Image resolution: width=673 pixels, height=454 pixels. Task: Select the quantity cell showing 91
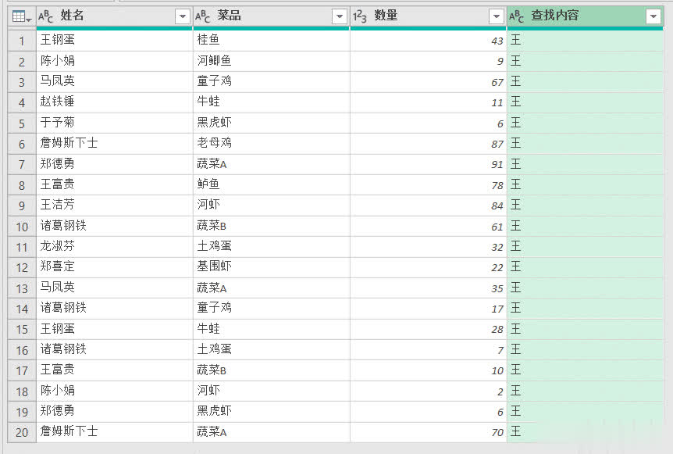(428, 164)
